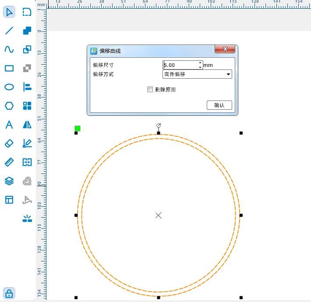Choose the curve drawing tool

(9, 49)
